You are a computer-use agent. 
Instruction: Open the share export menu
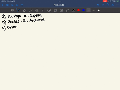[x=22, y=5]
